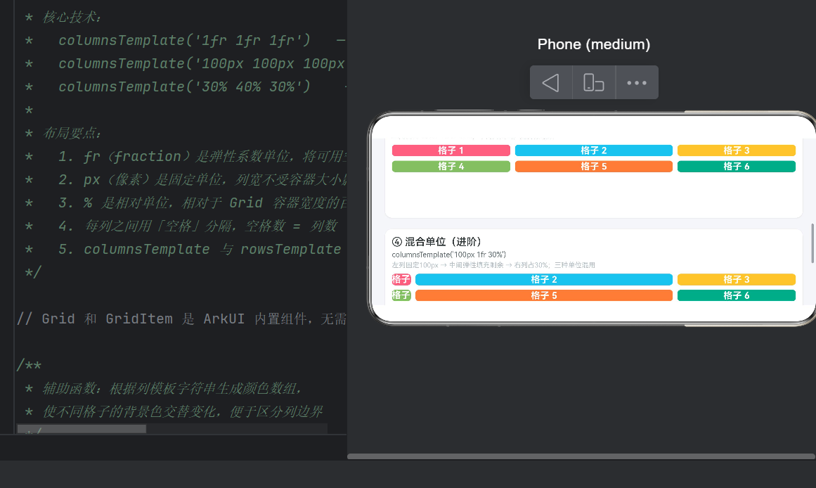
Task: Click the phone preview vertical scrollbar thumb
Action: coord(812,243)
